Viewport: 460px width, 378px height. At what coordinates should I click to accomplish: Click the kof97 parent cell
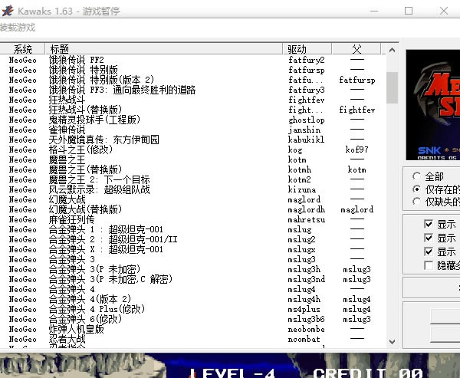point(356,150)
